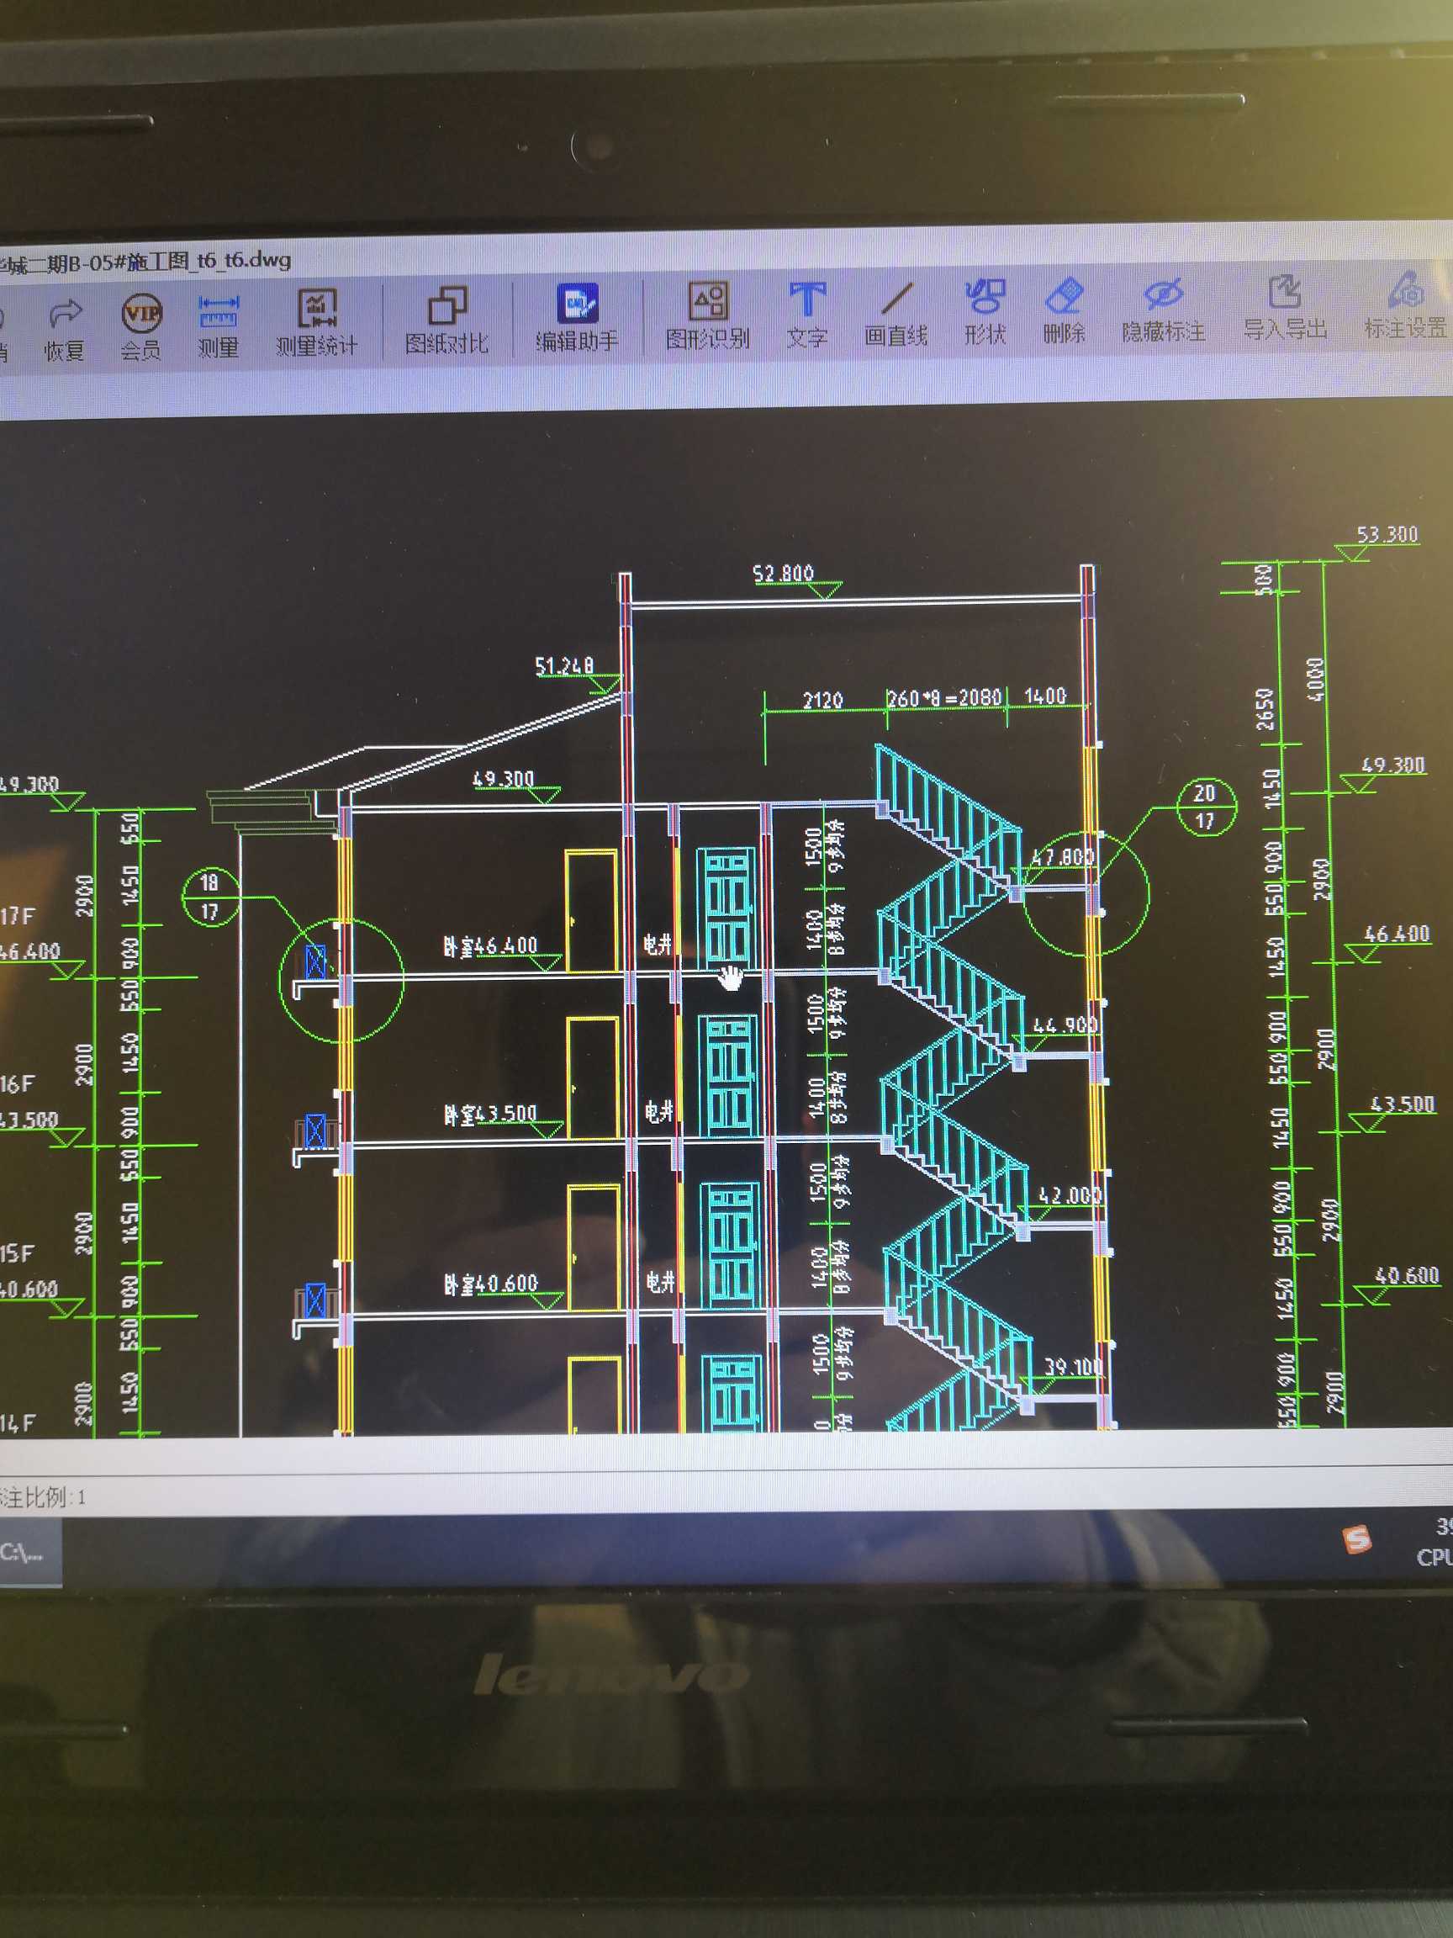Screen dimensions: 1453x1938
Task: Select the 卧室43.500 room label
Action: (490, 1114)
